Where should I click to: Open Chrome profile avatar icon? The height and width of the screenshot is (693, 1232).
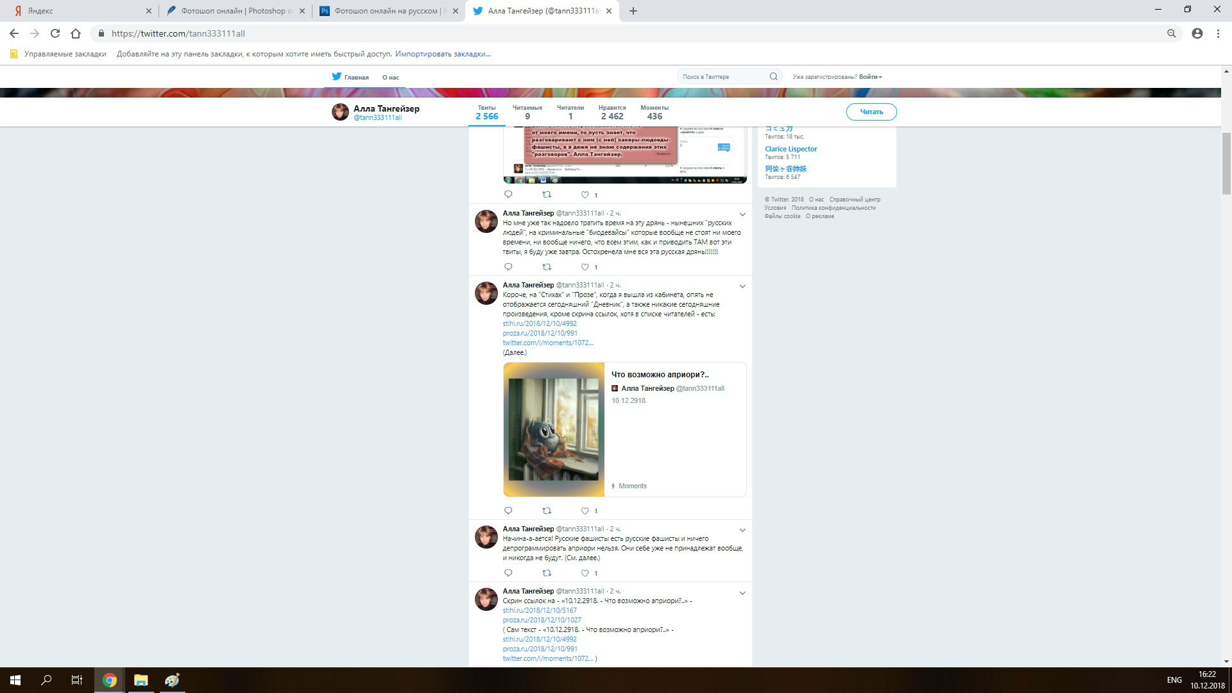pyautogui.click(x=1197, y=33)
